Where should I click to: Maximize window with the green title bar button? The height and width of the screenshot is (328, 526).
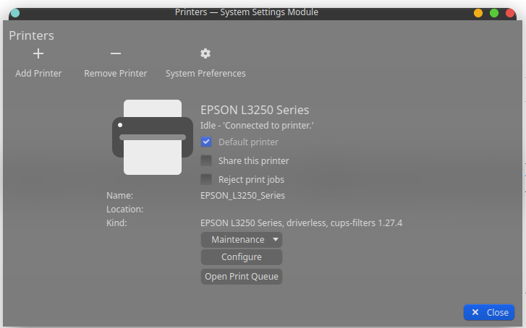click(x=494, y=13)
